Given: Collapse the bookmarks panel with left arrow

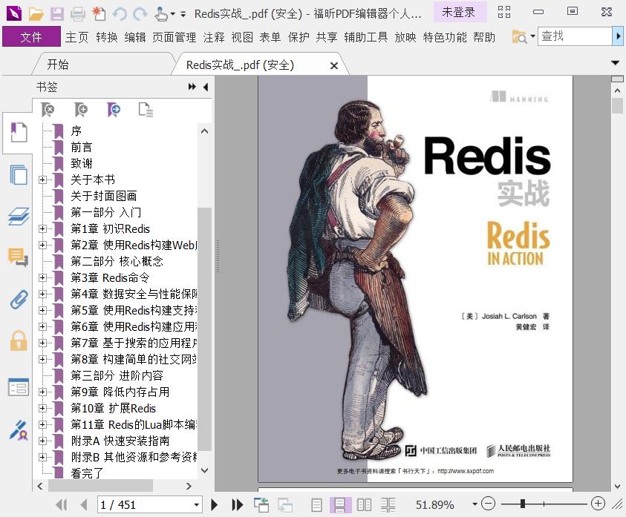Looking at the screenshot, I should (x=206, y=87).
